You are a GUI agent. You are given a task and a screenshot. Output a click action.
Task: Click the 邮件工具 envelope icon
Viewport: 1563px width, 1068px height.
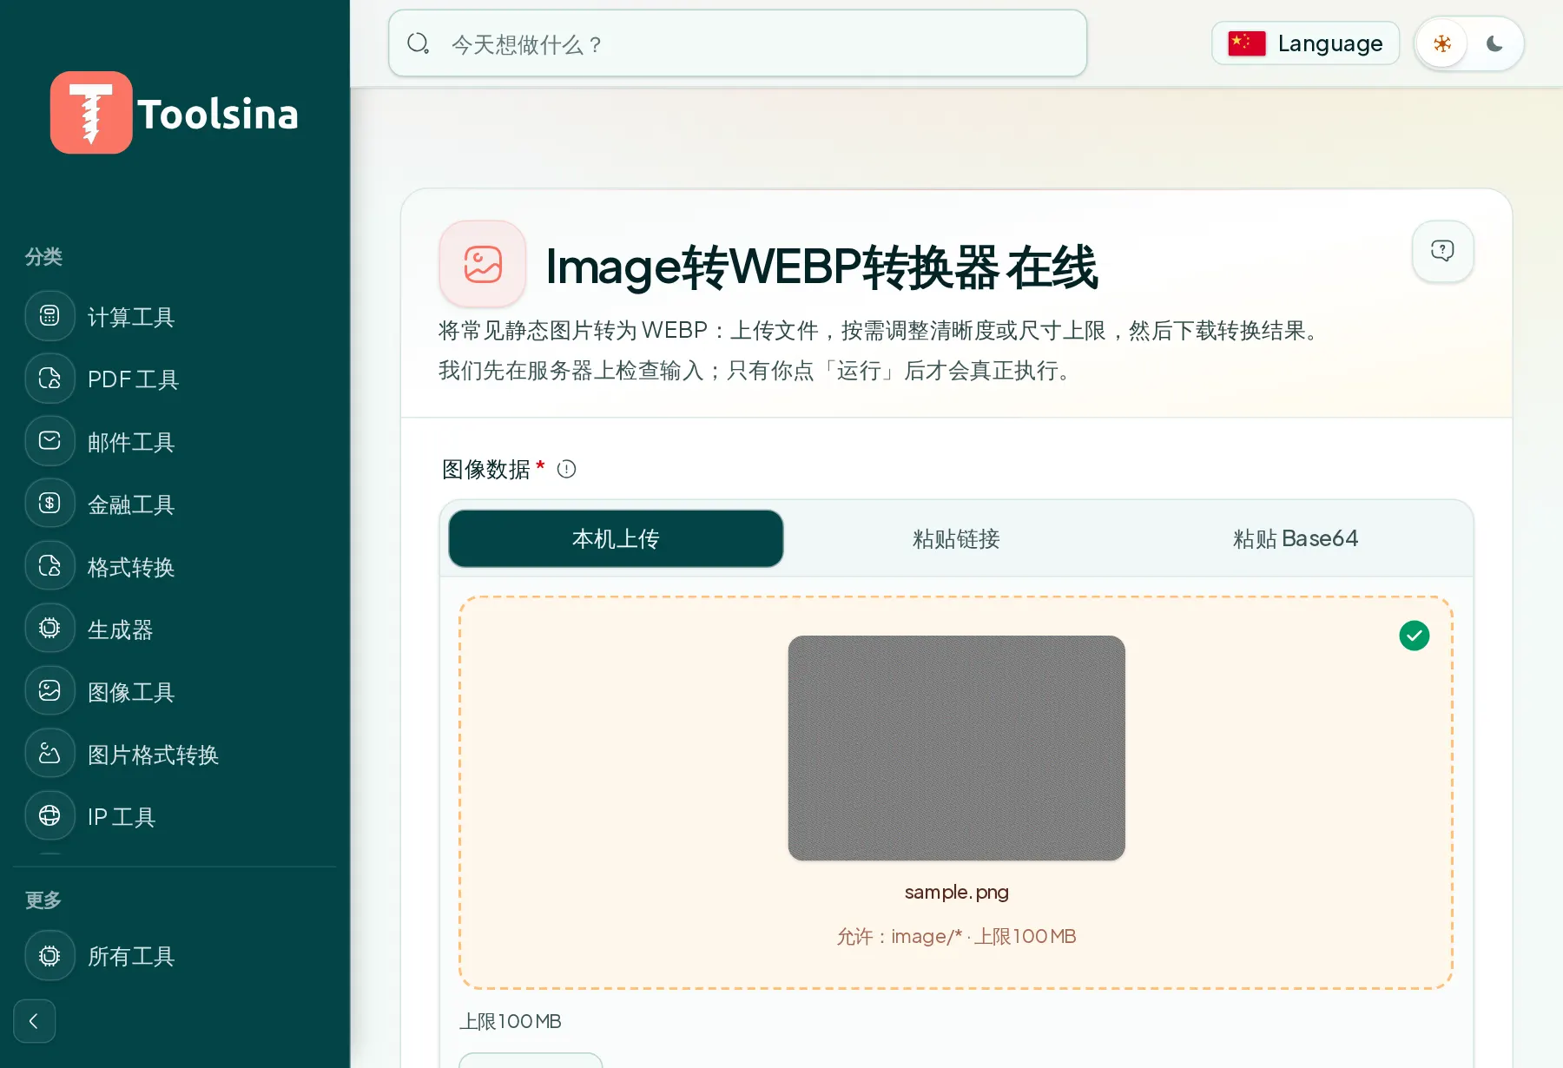pos(50,441)
